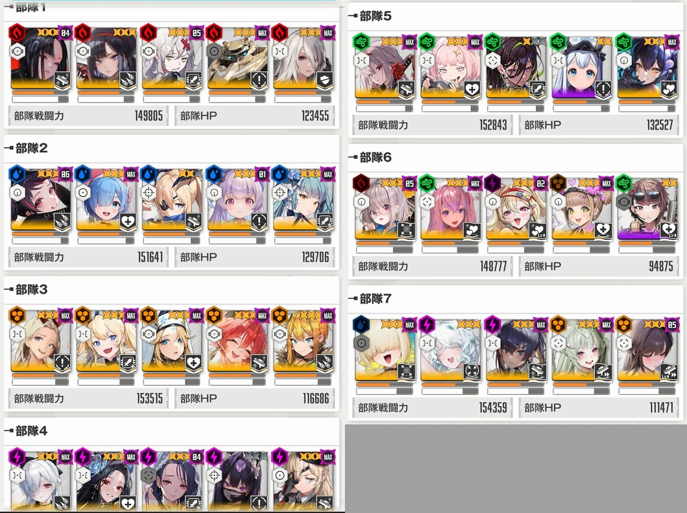Click the exclamation icon on the beige robot card

[x=259, y=80]
